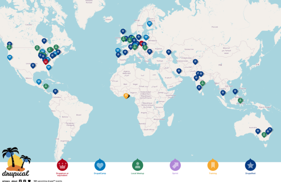Click the Facebook icon in the footer
The width and height of the screenshot is (281, 182).
[25, 181]
